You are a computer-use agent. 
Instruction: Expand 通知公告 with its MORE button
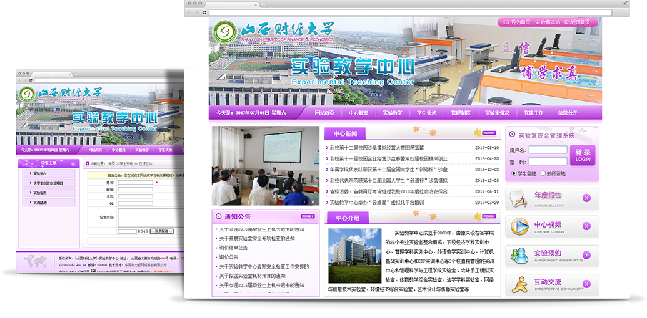307,216
